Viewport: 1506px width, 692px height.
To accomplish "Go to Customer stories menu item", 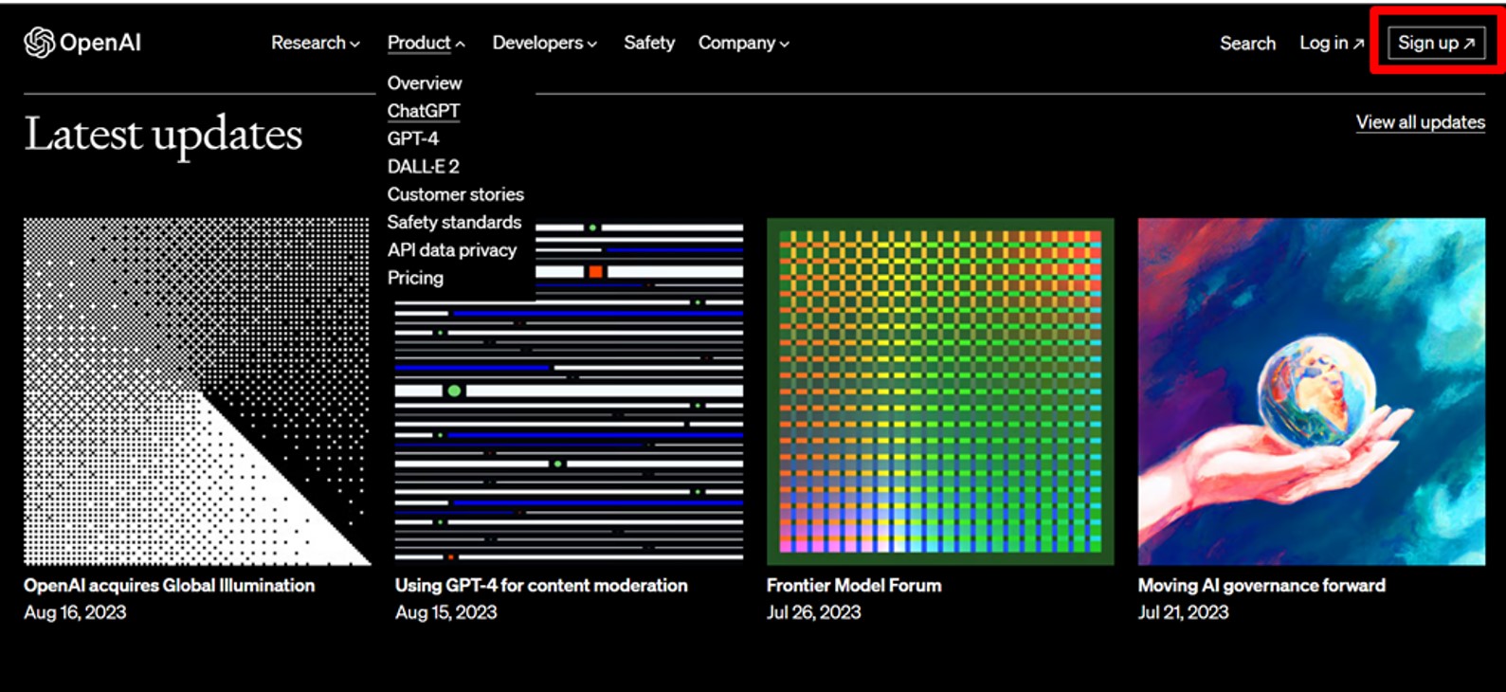I will click(455, 194).
